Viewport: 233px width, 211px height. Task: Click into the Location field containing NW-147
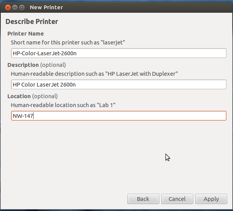pyautogui.click(x=119, y=116)
